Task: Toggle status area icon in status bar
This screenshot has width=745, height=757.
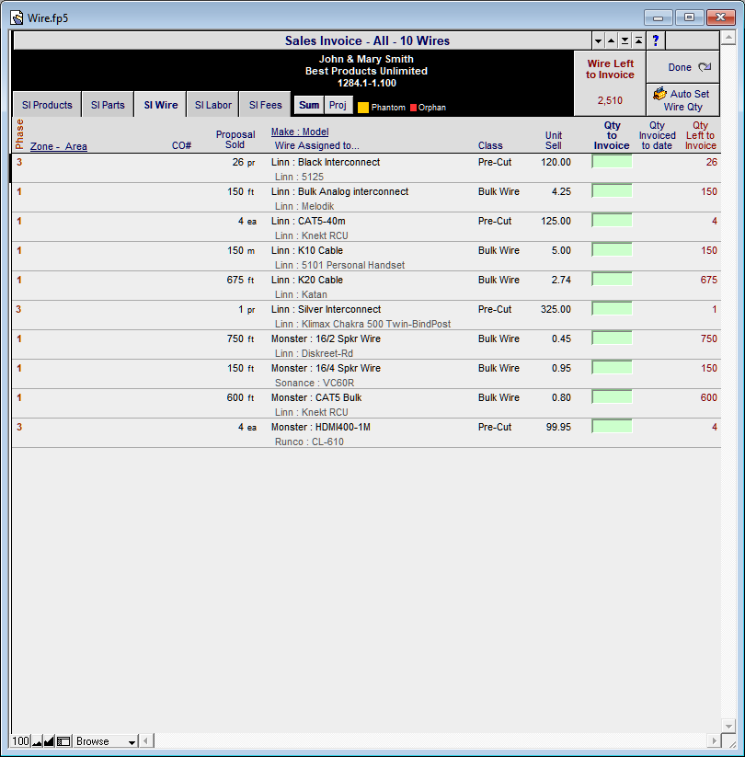Action: (x=63, y=741)
